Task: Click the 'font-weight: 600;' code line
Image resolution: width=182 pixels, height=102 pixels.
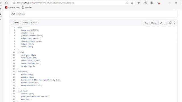Action: point(29,58)
